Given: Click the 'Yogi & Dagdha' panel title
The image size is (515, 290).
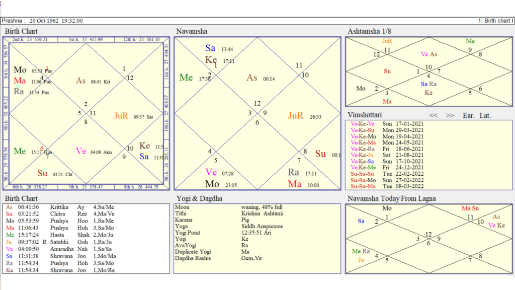Looking at the screenshot, I should pos(199,198).
